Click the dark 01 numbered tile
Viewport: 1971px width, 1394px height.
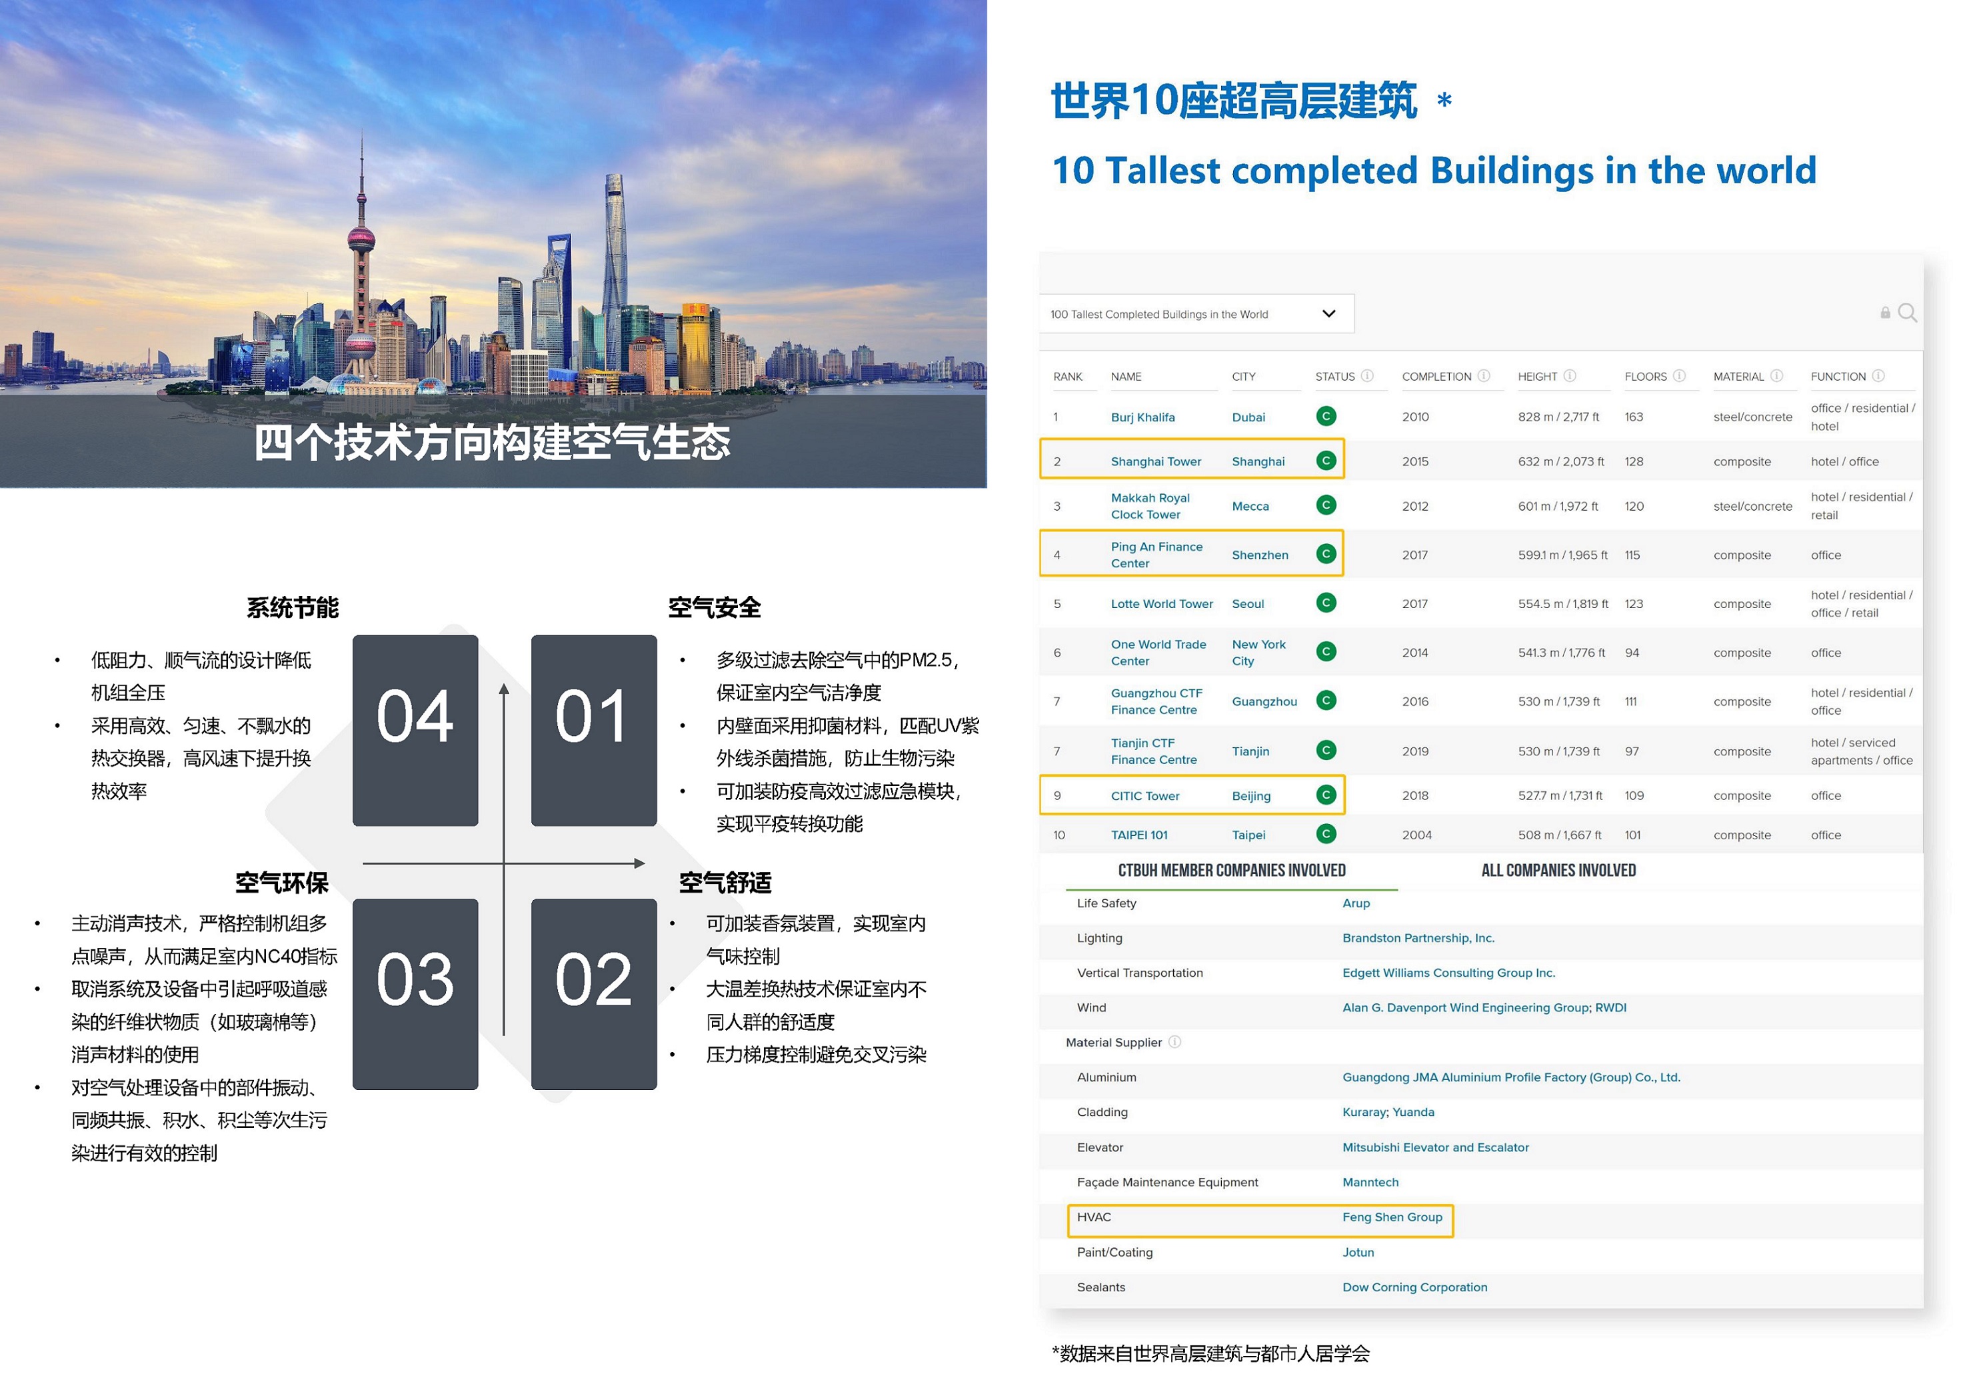point(593,731)
